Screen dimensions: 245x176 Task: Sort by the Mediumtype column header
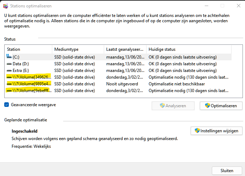click(78, 49)
